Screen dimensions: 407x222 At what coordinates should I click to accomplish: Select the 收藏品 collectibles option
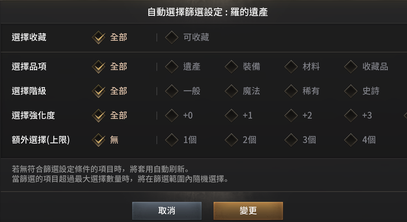point(351,67)
